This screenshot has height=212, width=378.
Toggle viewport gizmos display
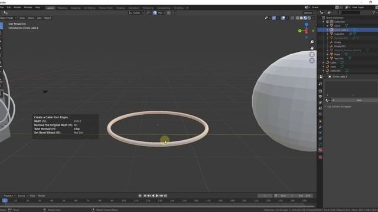pos(274,18)
